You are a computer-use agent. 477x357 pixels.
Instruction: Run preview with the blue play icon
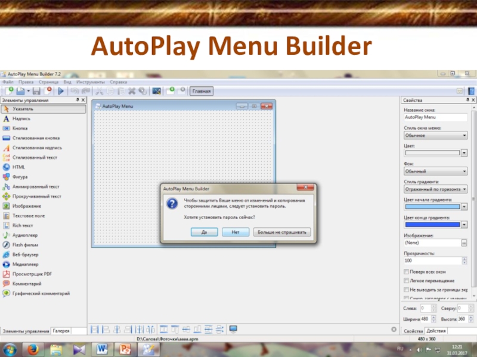(61, 91)
